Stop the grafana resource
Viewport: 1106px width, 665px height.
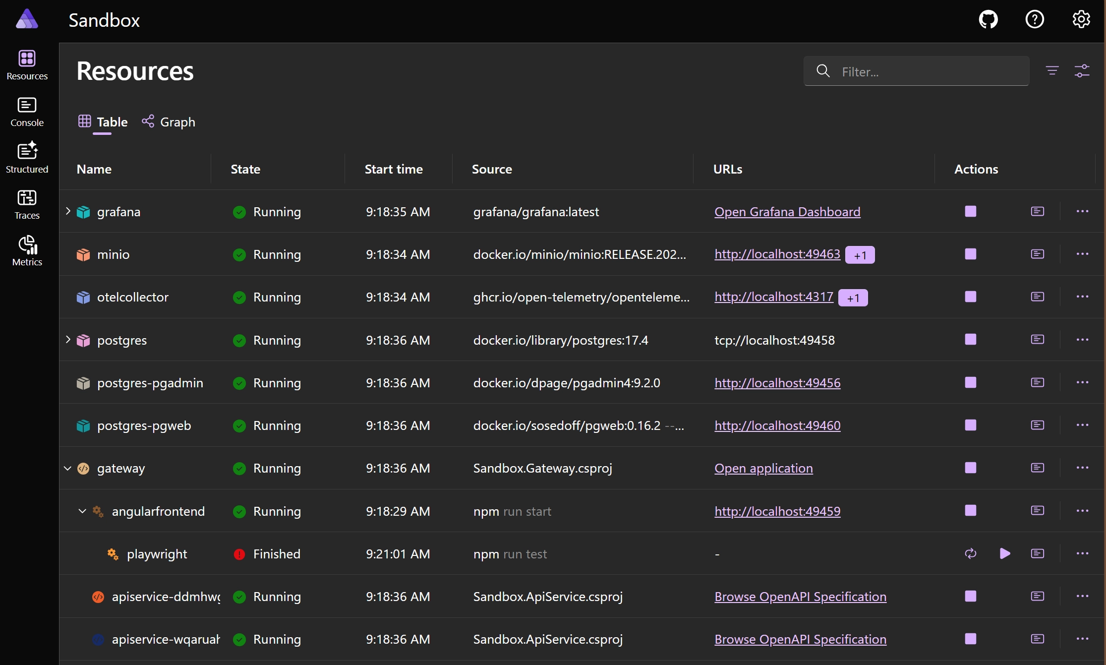[971, 211]
